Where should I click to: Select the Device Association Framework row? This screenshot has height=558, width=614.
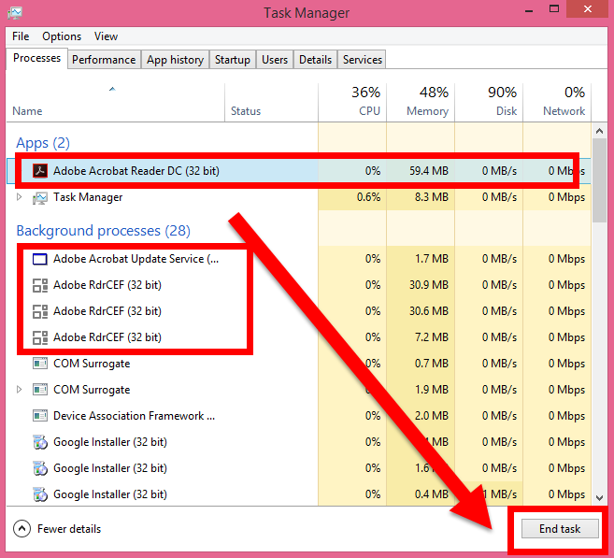pyautogui.click(x=298, y=416)
